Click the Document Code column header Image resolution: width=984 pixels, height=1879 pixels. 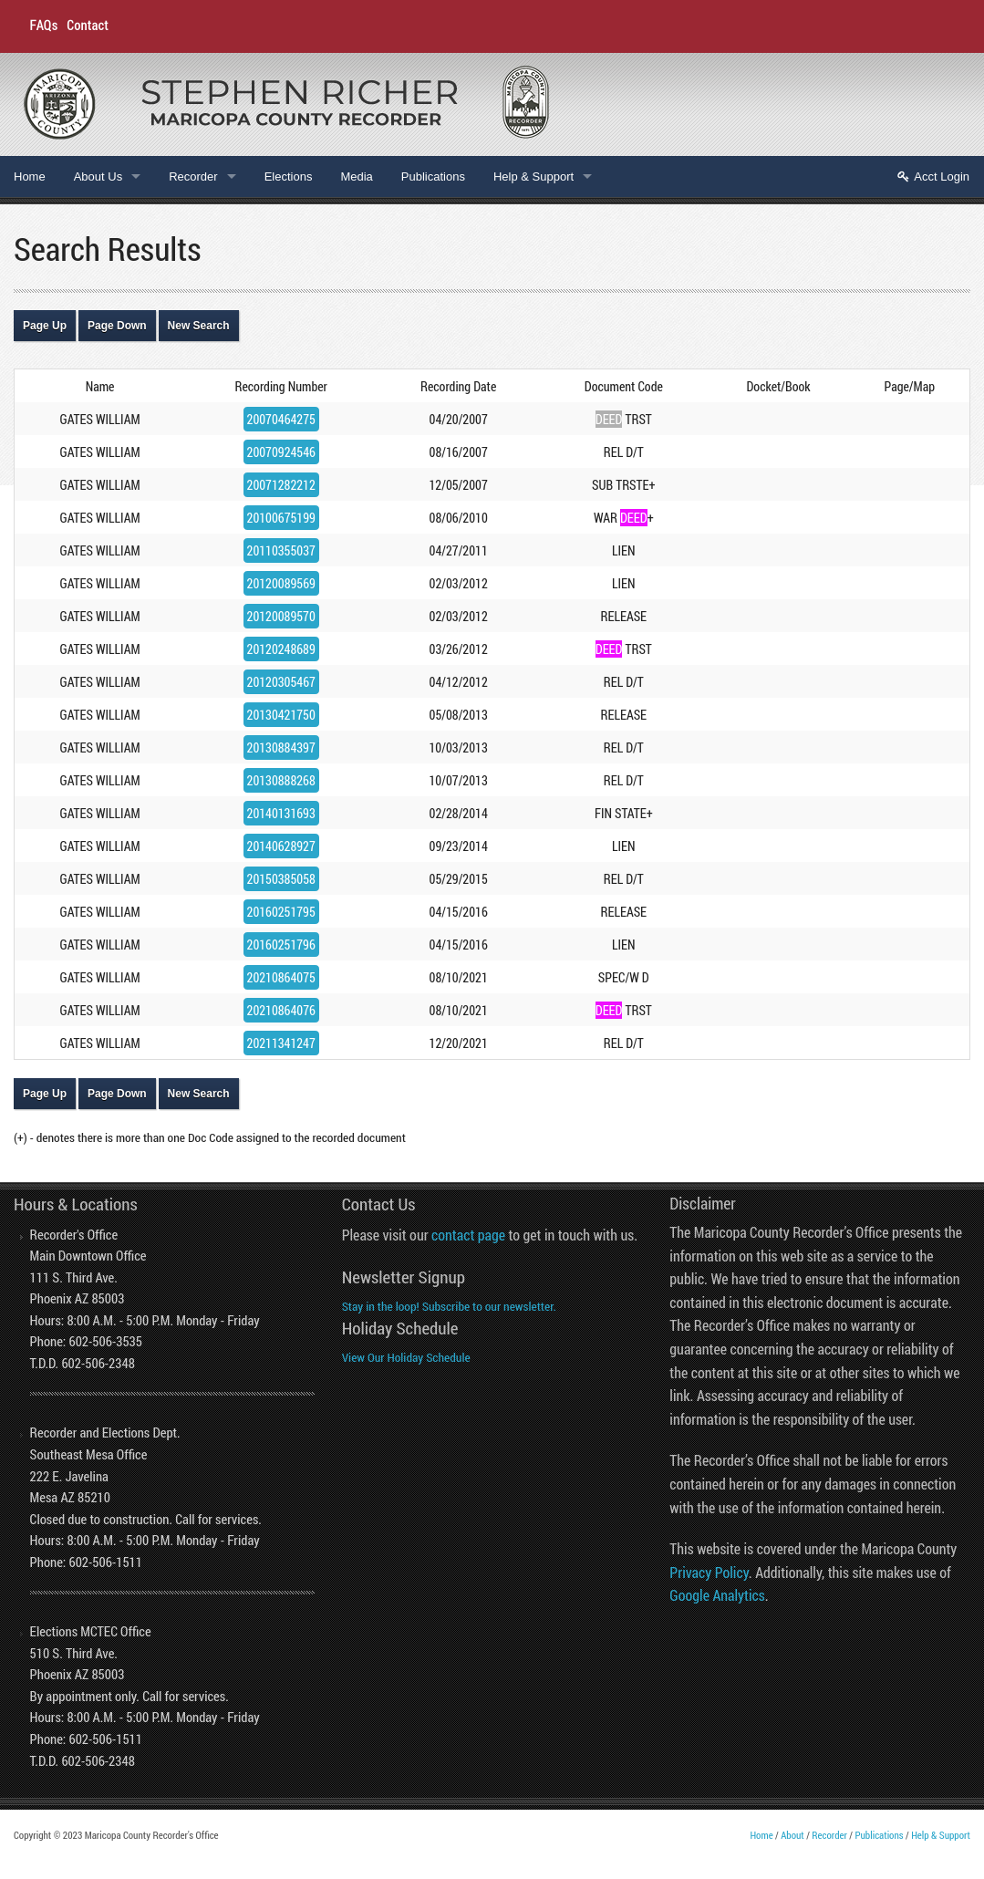(x=624, y=387)
